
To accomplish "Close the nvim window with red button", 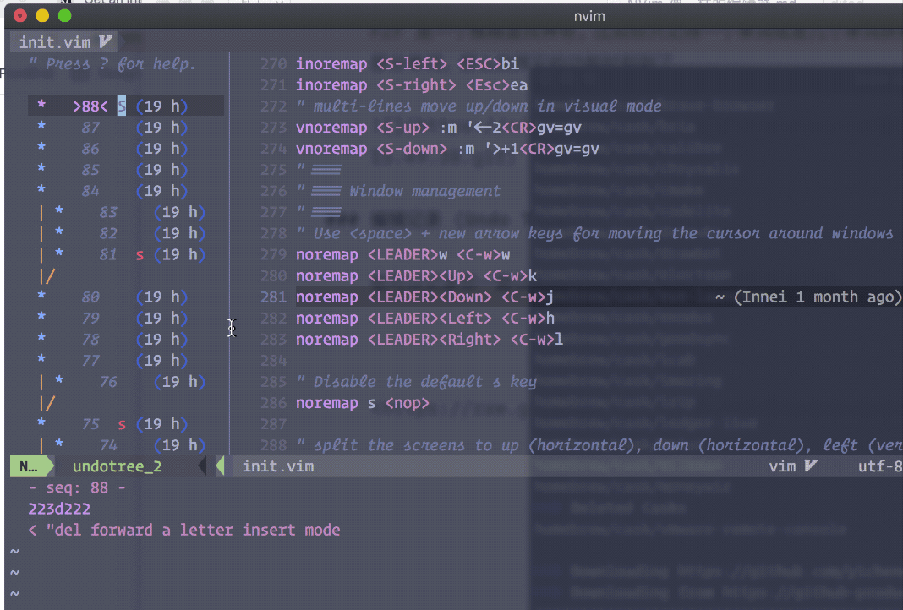I will 20,15.
